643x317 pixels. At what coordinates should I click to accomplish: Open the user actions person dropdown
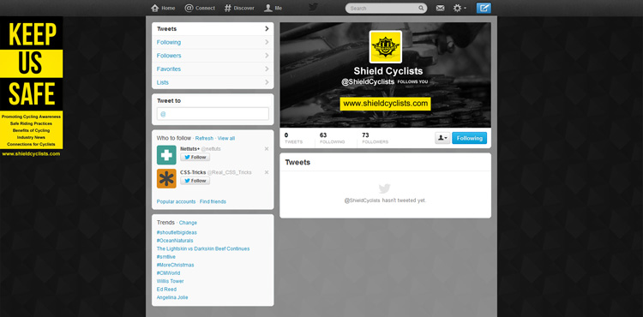(442, 138)
